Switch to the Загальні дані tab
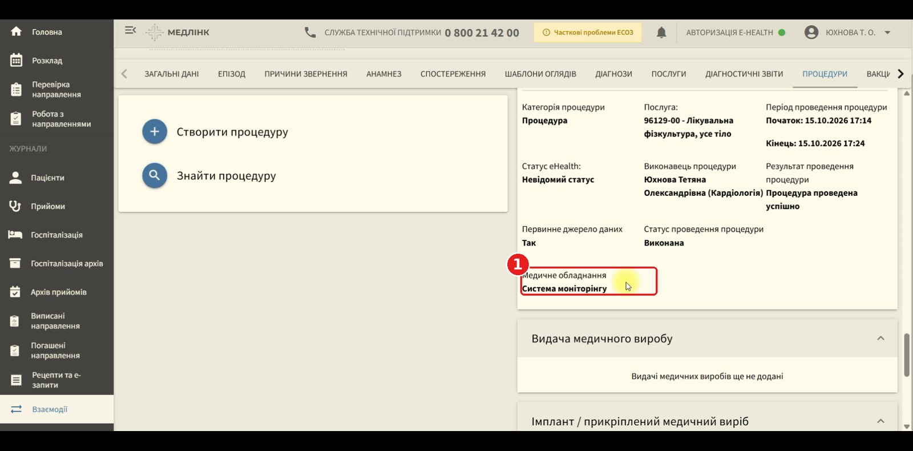The image size is (913, 451). [172, 74]
